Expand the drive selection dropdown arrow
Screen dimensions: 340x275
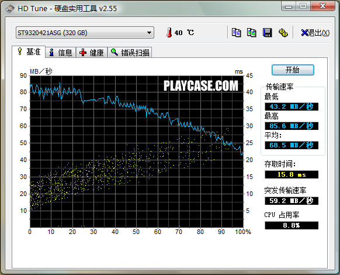(x=149, y=33)
